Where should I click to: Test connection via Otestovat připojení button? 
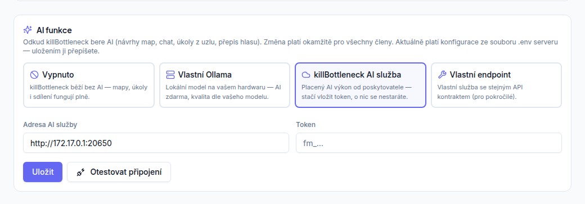[x=119, y=172]
